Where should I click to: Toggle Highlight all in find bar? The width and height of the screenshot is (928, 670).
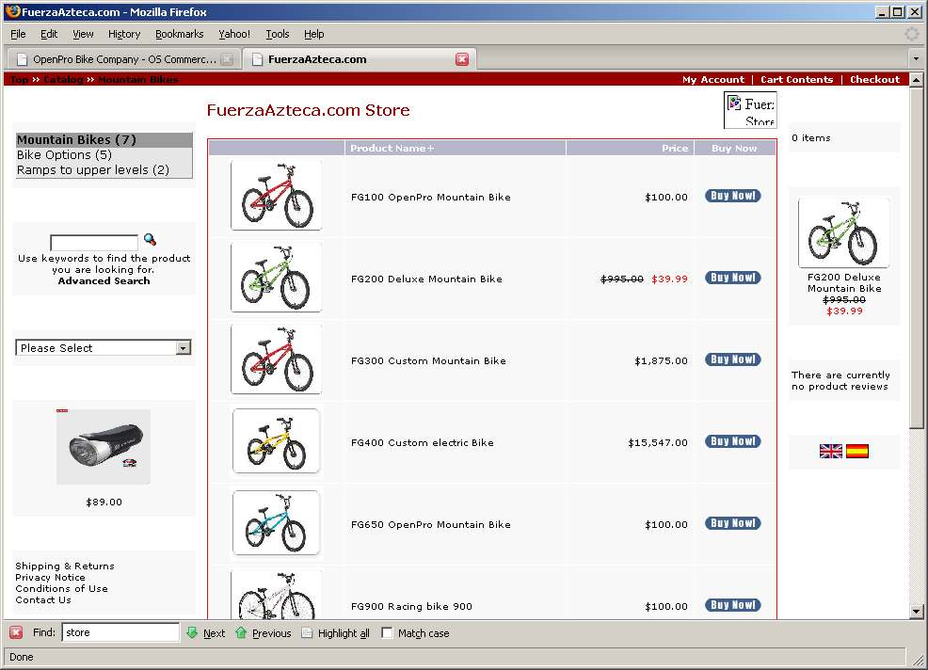(x=335, y=633)
